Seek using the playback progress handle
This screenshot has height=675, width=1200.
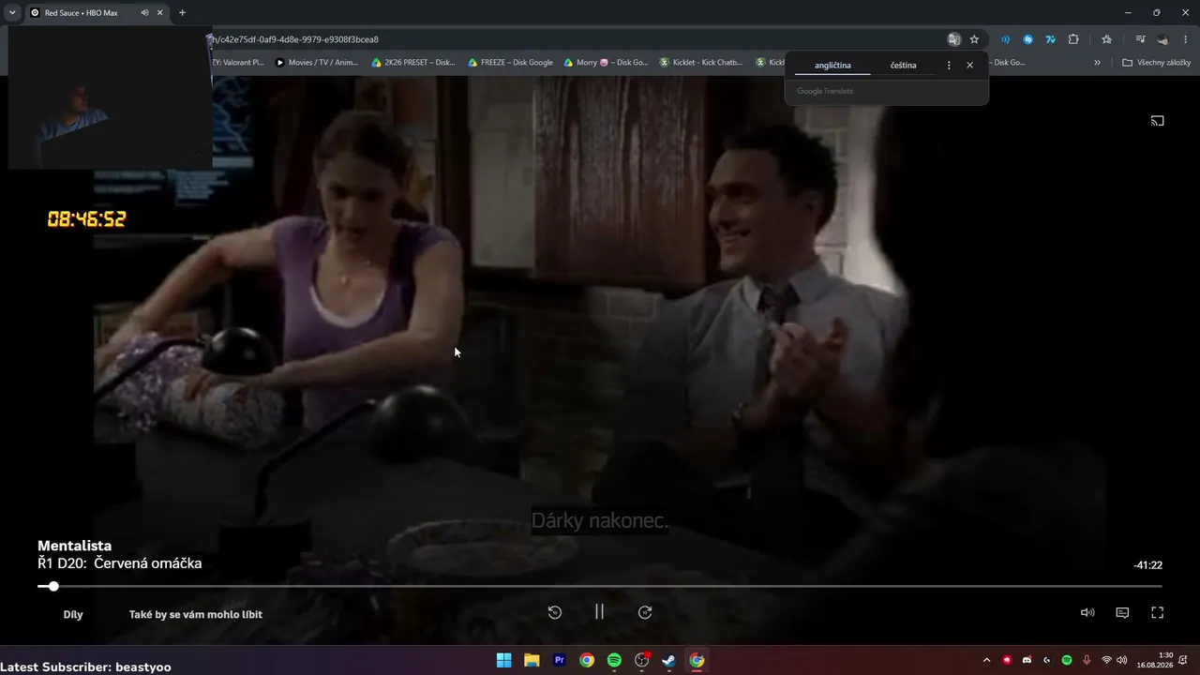(x=53, y=586)
